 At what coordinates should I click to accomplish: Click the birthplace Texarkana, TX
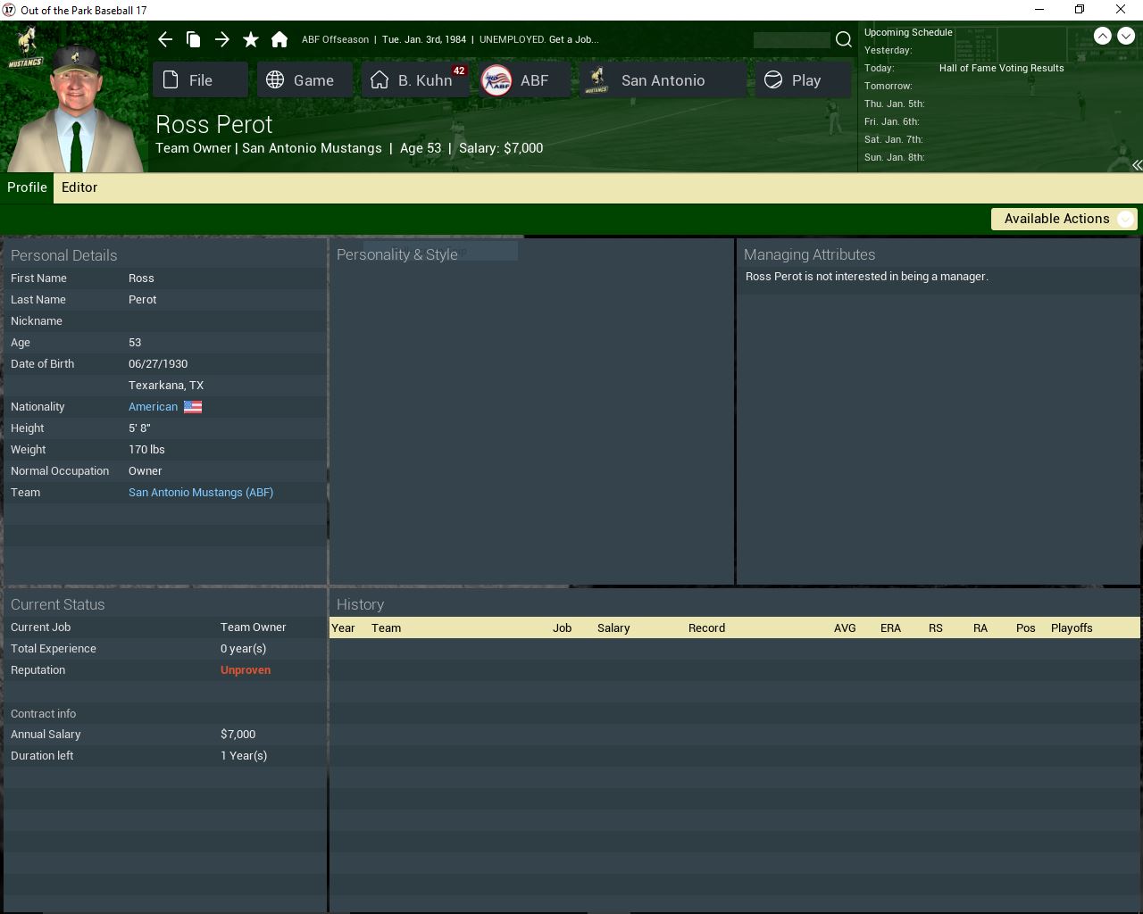(x=166, y=386)
